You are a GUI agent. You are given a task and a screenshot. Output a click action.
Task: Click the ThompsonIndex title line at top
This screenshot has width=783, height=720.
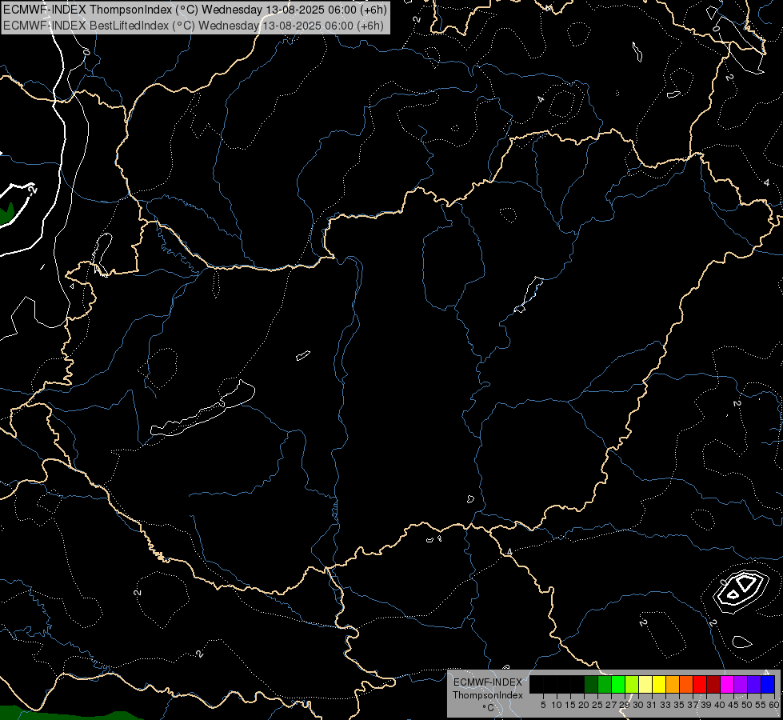point(195,10)
